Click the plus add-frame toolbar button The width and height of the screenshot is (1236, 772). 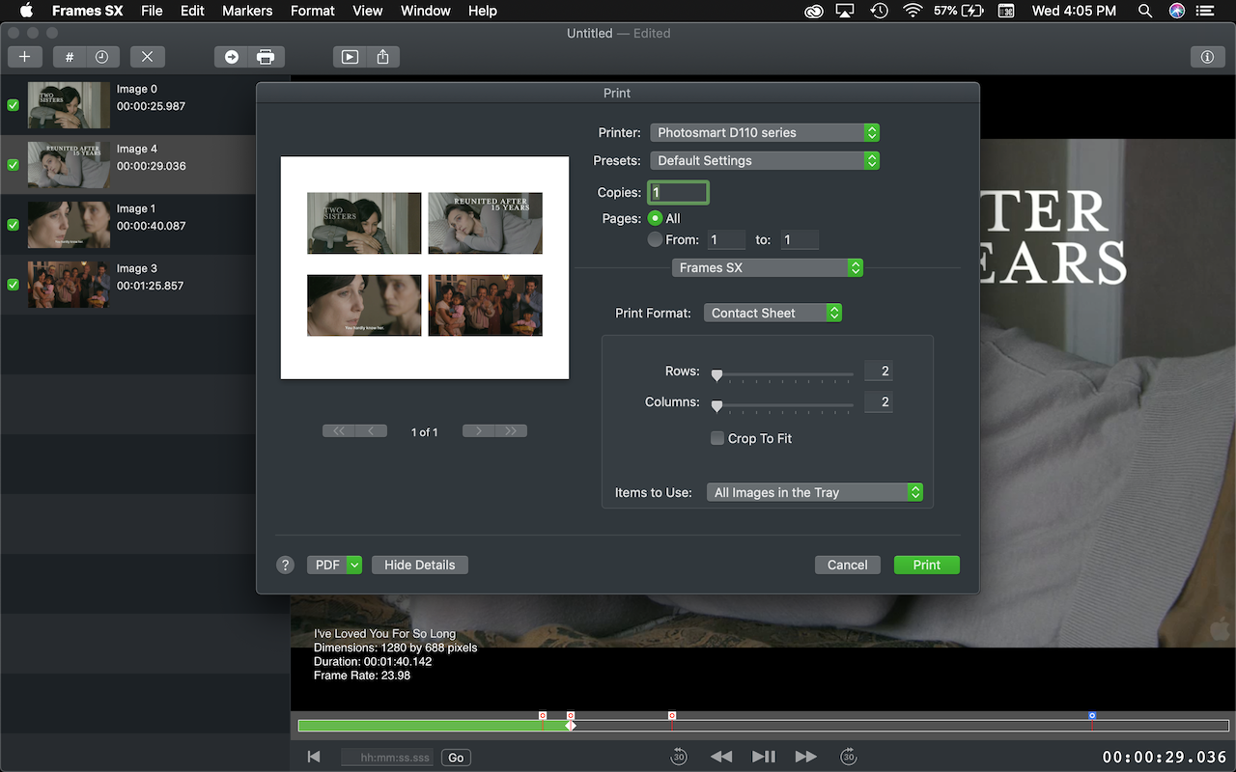click(x=25, y=57)
